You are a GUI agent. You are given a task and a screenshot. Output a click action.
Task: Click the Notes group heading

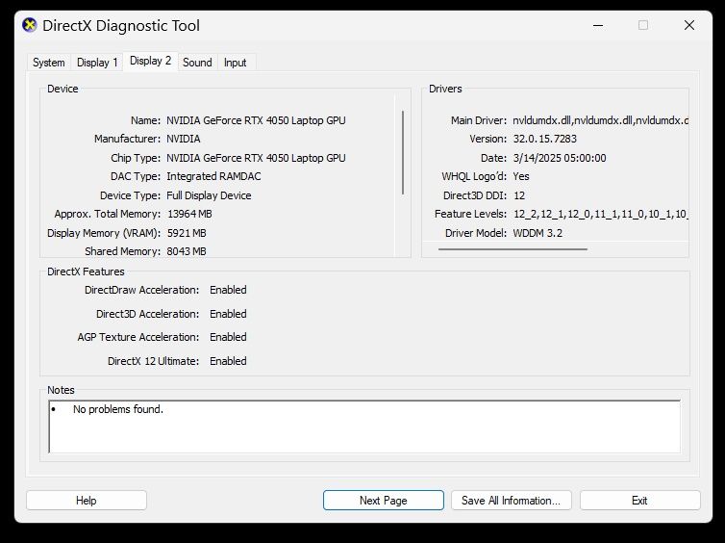click(61, 390)
